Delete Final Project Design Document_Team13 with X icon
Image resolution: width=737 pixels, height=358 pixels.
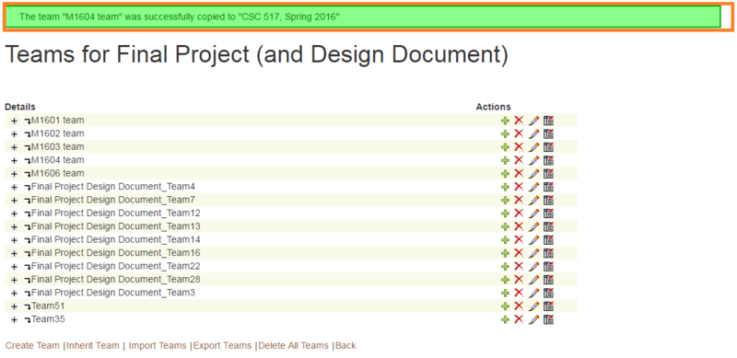[519, 226]
